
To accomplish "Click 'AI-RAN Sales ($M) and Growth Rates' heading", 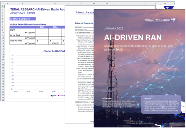I will 28,25.
